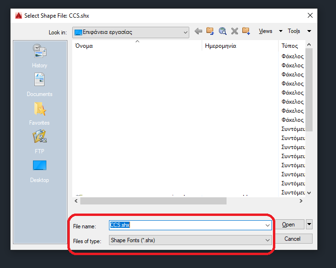Jump to Desktop in places sidebar
The image size is (336, 268).
(39, 172)
